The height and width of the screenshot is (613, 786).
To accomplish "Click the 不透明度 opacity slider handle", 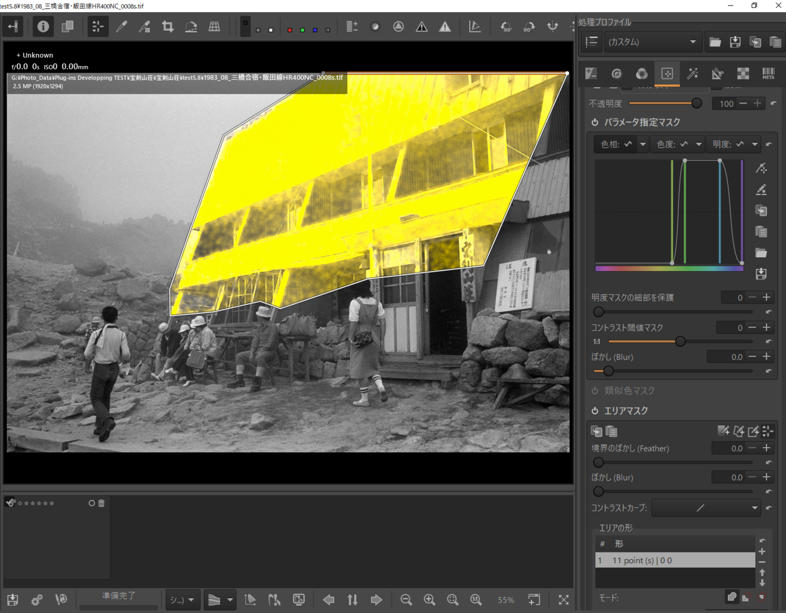I will 697,103.
